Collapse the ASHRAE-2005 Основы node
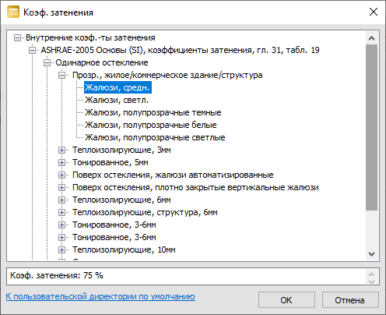386x315 pixels. [33, 50]
